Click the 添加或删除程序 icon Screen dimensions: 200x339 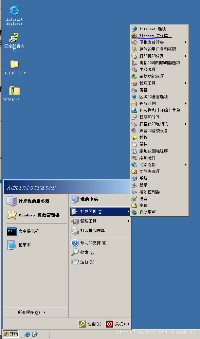point(134,151)
